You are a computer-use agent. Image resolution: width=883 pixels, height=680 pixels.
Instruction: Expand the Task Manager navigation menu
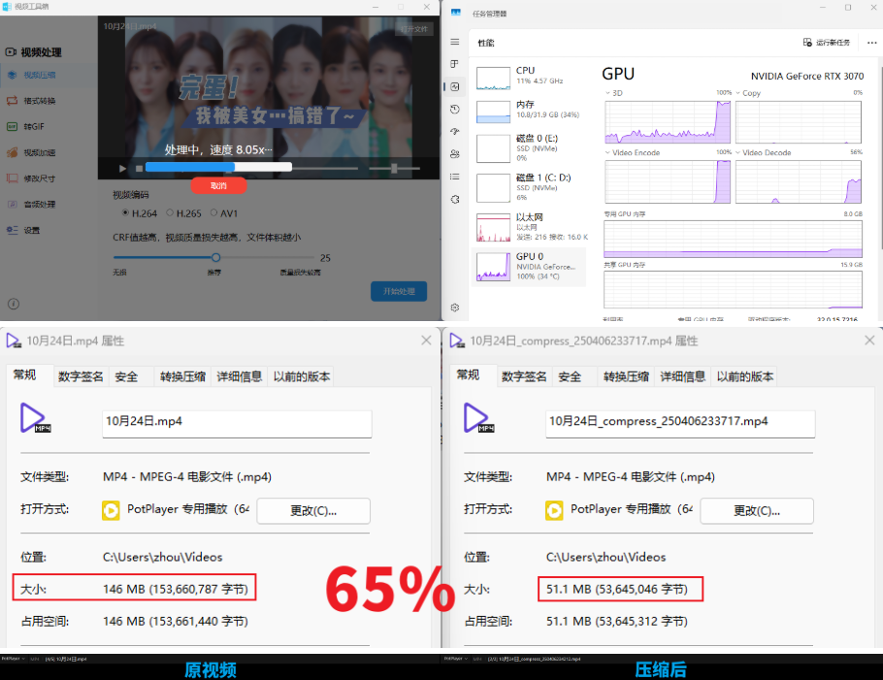[x=454, y=43]
